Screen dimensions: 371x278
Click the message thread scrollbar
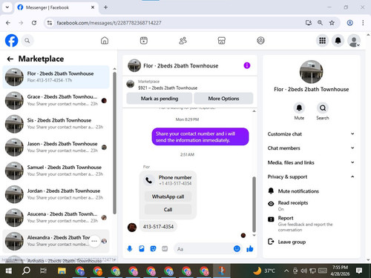coord(254,204)
